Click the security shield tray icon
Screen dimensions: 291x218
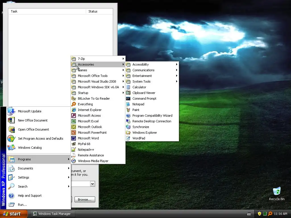(259, 214)
